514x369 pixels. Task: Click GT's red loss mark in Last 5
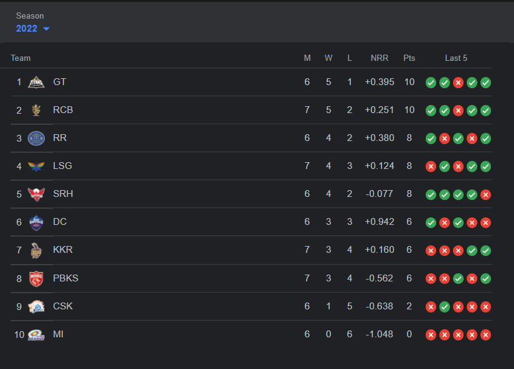(x=458, y=83)
